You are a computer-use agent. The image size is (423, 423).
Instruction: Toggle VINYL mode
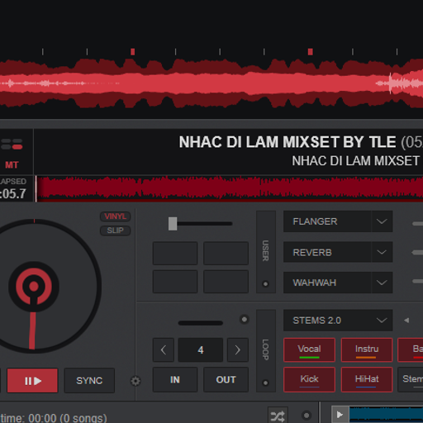click(115, 216)
